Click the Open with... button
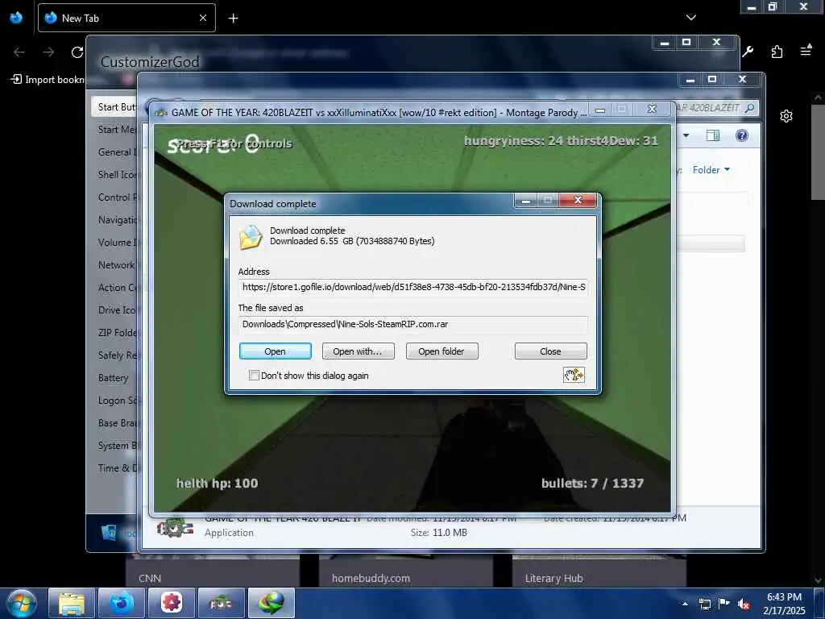 point(358,351)
